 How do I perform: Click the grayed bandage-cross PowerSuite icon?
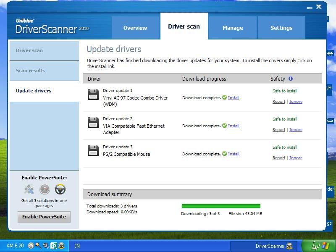[x=29, y=189]
